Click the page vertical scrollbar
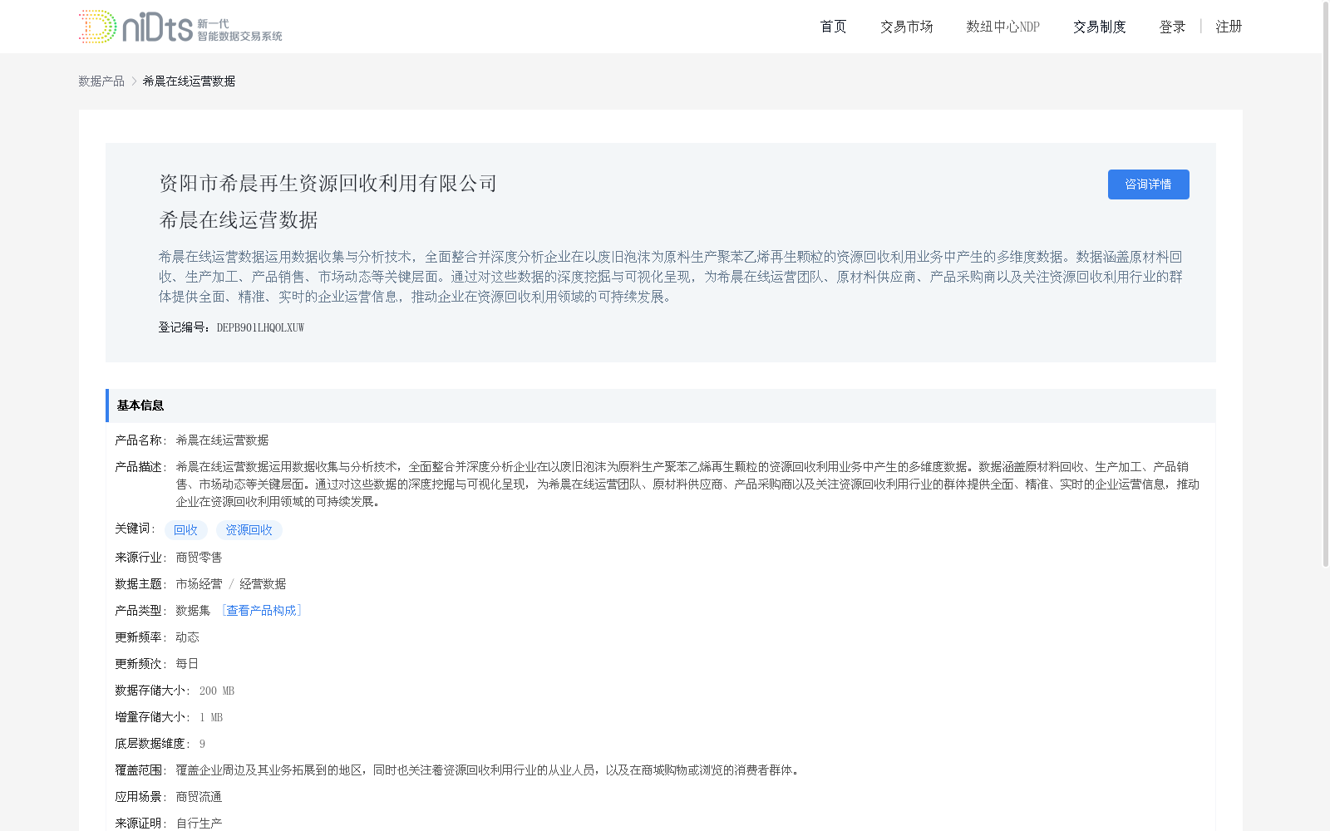 1326,283
